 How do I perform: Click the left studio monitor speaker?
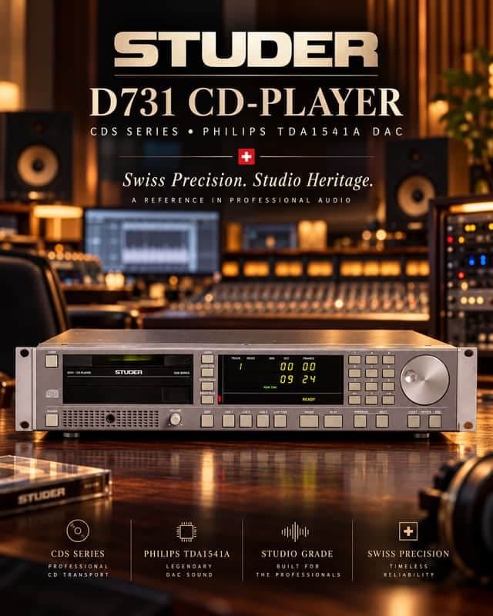37,156
